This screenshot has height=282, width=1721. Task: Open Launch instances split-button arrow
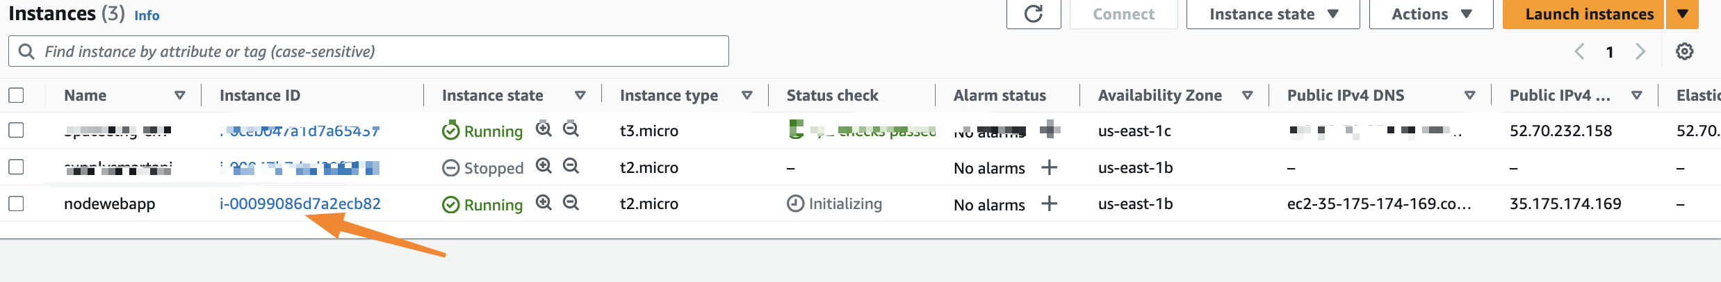[x=1683, y=14]
